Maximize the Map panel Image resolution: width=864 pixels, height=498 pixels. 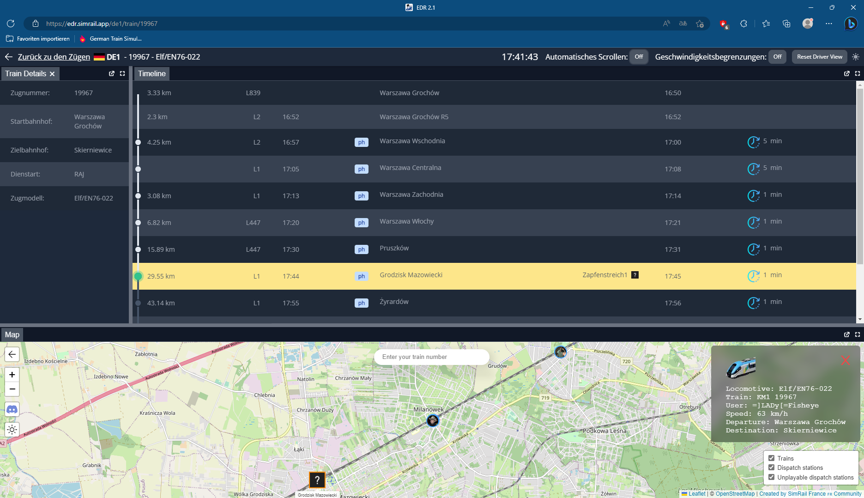coord(858,334)
